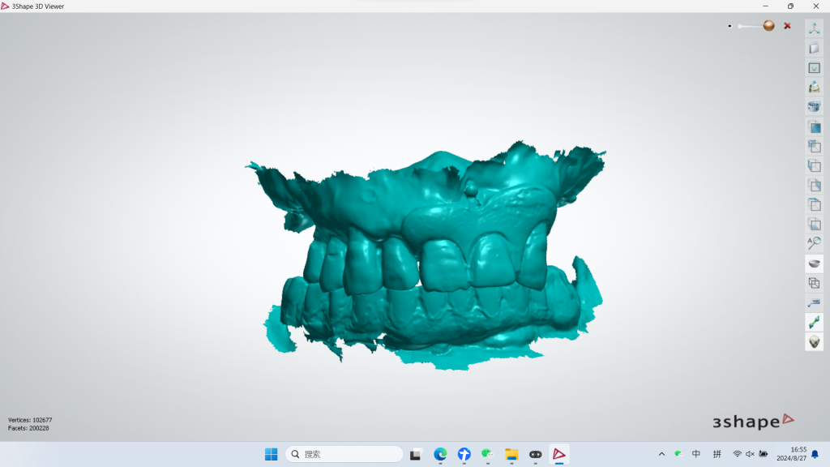The width and height of the screenshot is (830, 467).
Task: Click the small dot end of transparency slider
Action: coord(729,26)
